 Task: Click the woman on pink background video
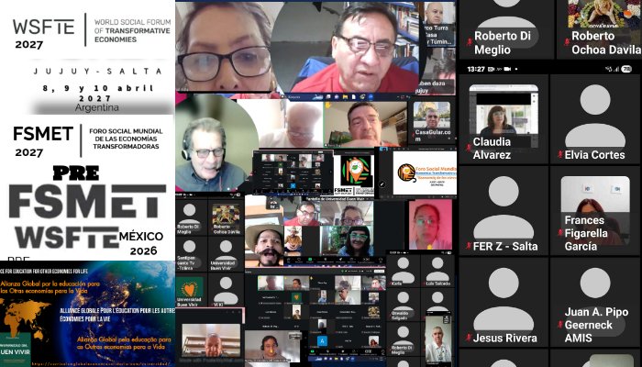[x=430, y=225]
